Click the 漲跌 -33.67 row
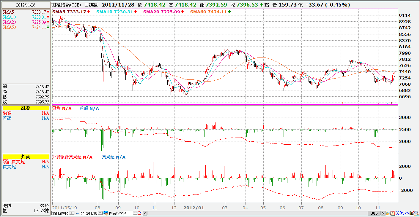Image resolution: width=420 pixels, height=217 pixels. (x=26, y=205)
